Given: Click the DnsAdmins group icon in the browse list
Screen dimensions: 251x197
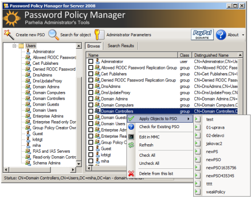Looking at the screenshot, I should tap(97, 86).
